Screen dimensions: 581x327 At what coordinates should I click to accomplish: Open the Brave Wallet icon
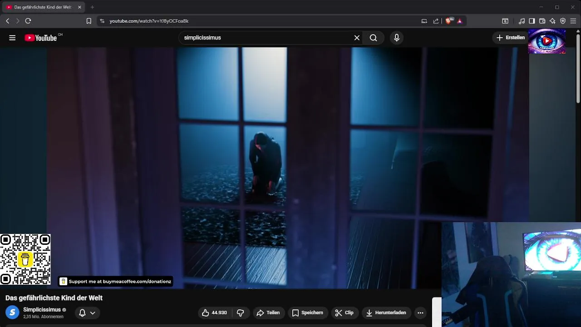(542, 21)
